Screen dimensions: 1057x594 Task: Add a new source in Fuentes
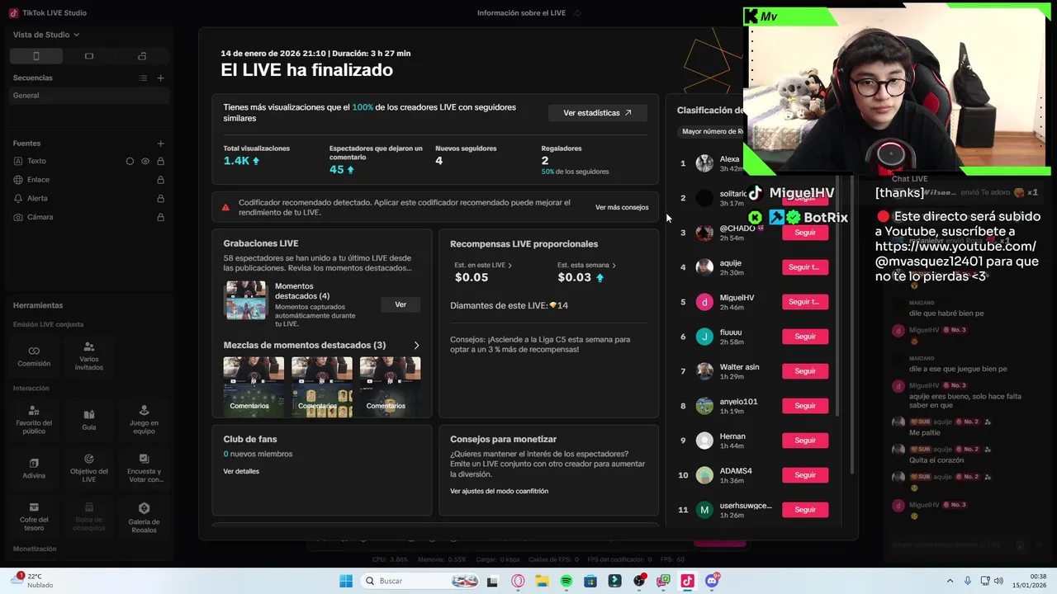(x=161, y=144)
